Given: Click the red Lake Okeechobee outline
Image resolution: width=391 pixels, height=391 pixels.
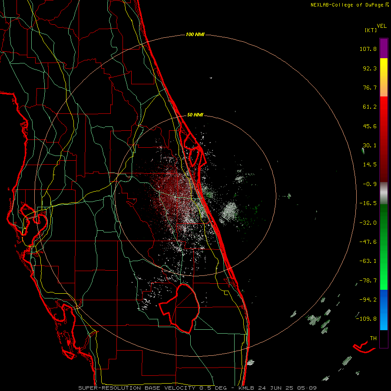Looking at the screenshot, I should coord(179,308).
